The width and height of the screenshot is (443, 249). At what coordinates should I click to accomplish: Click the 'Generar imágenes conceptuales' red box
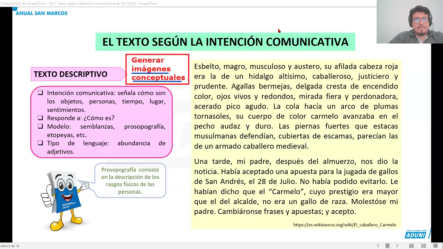[x=157, y=69]
